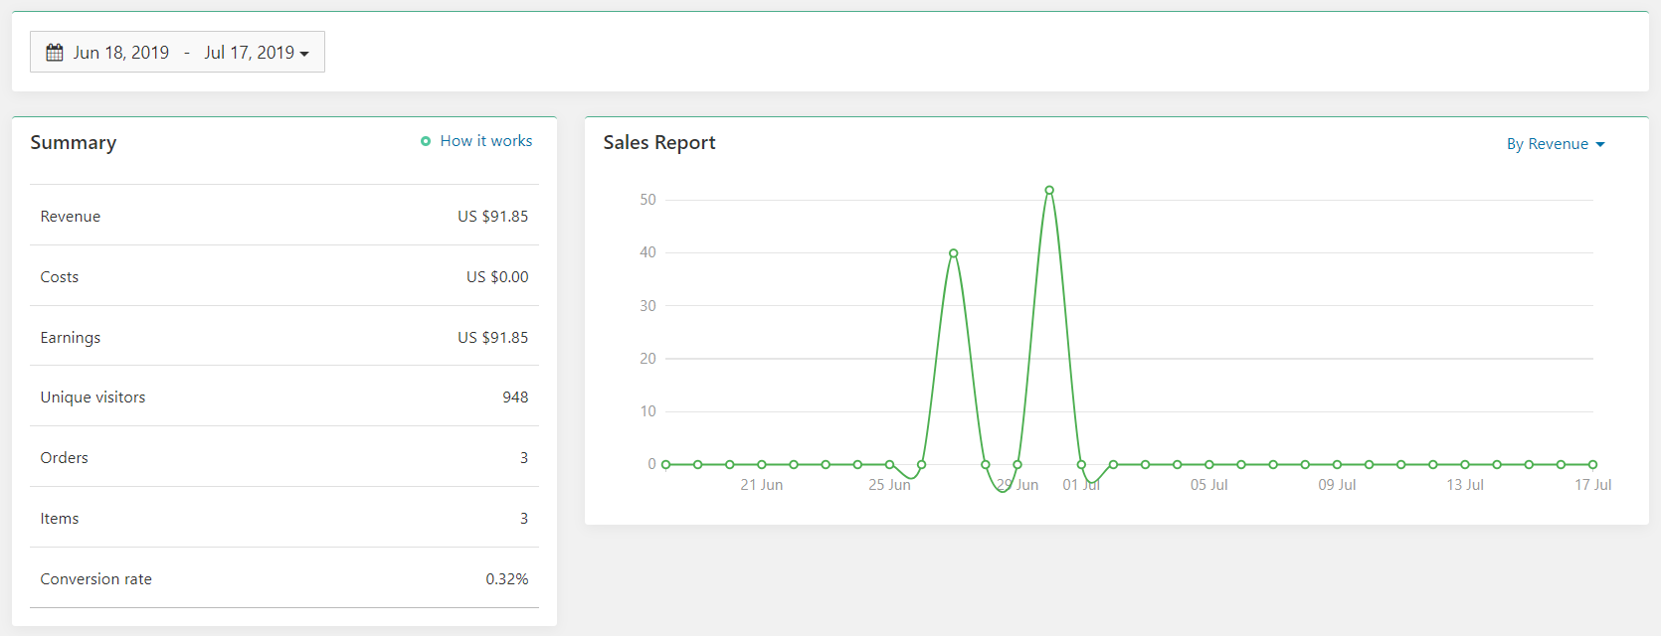Viewport: 1661px width, 636px height.
Task: Open the How it works link
Action: (x=485, y=141)
